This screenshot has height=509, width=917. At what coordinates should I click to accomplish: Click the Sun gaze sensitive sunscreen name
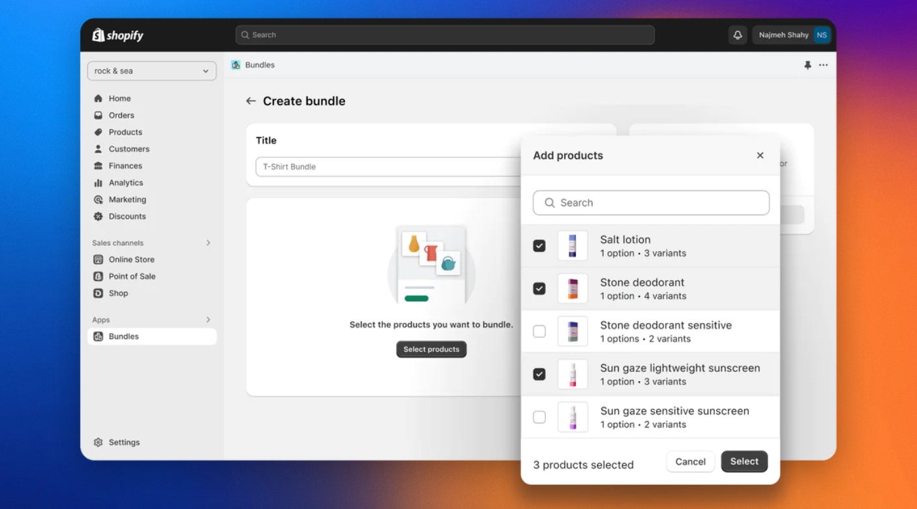tap(674, 411)
